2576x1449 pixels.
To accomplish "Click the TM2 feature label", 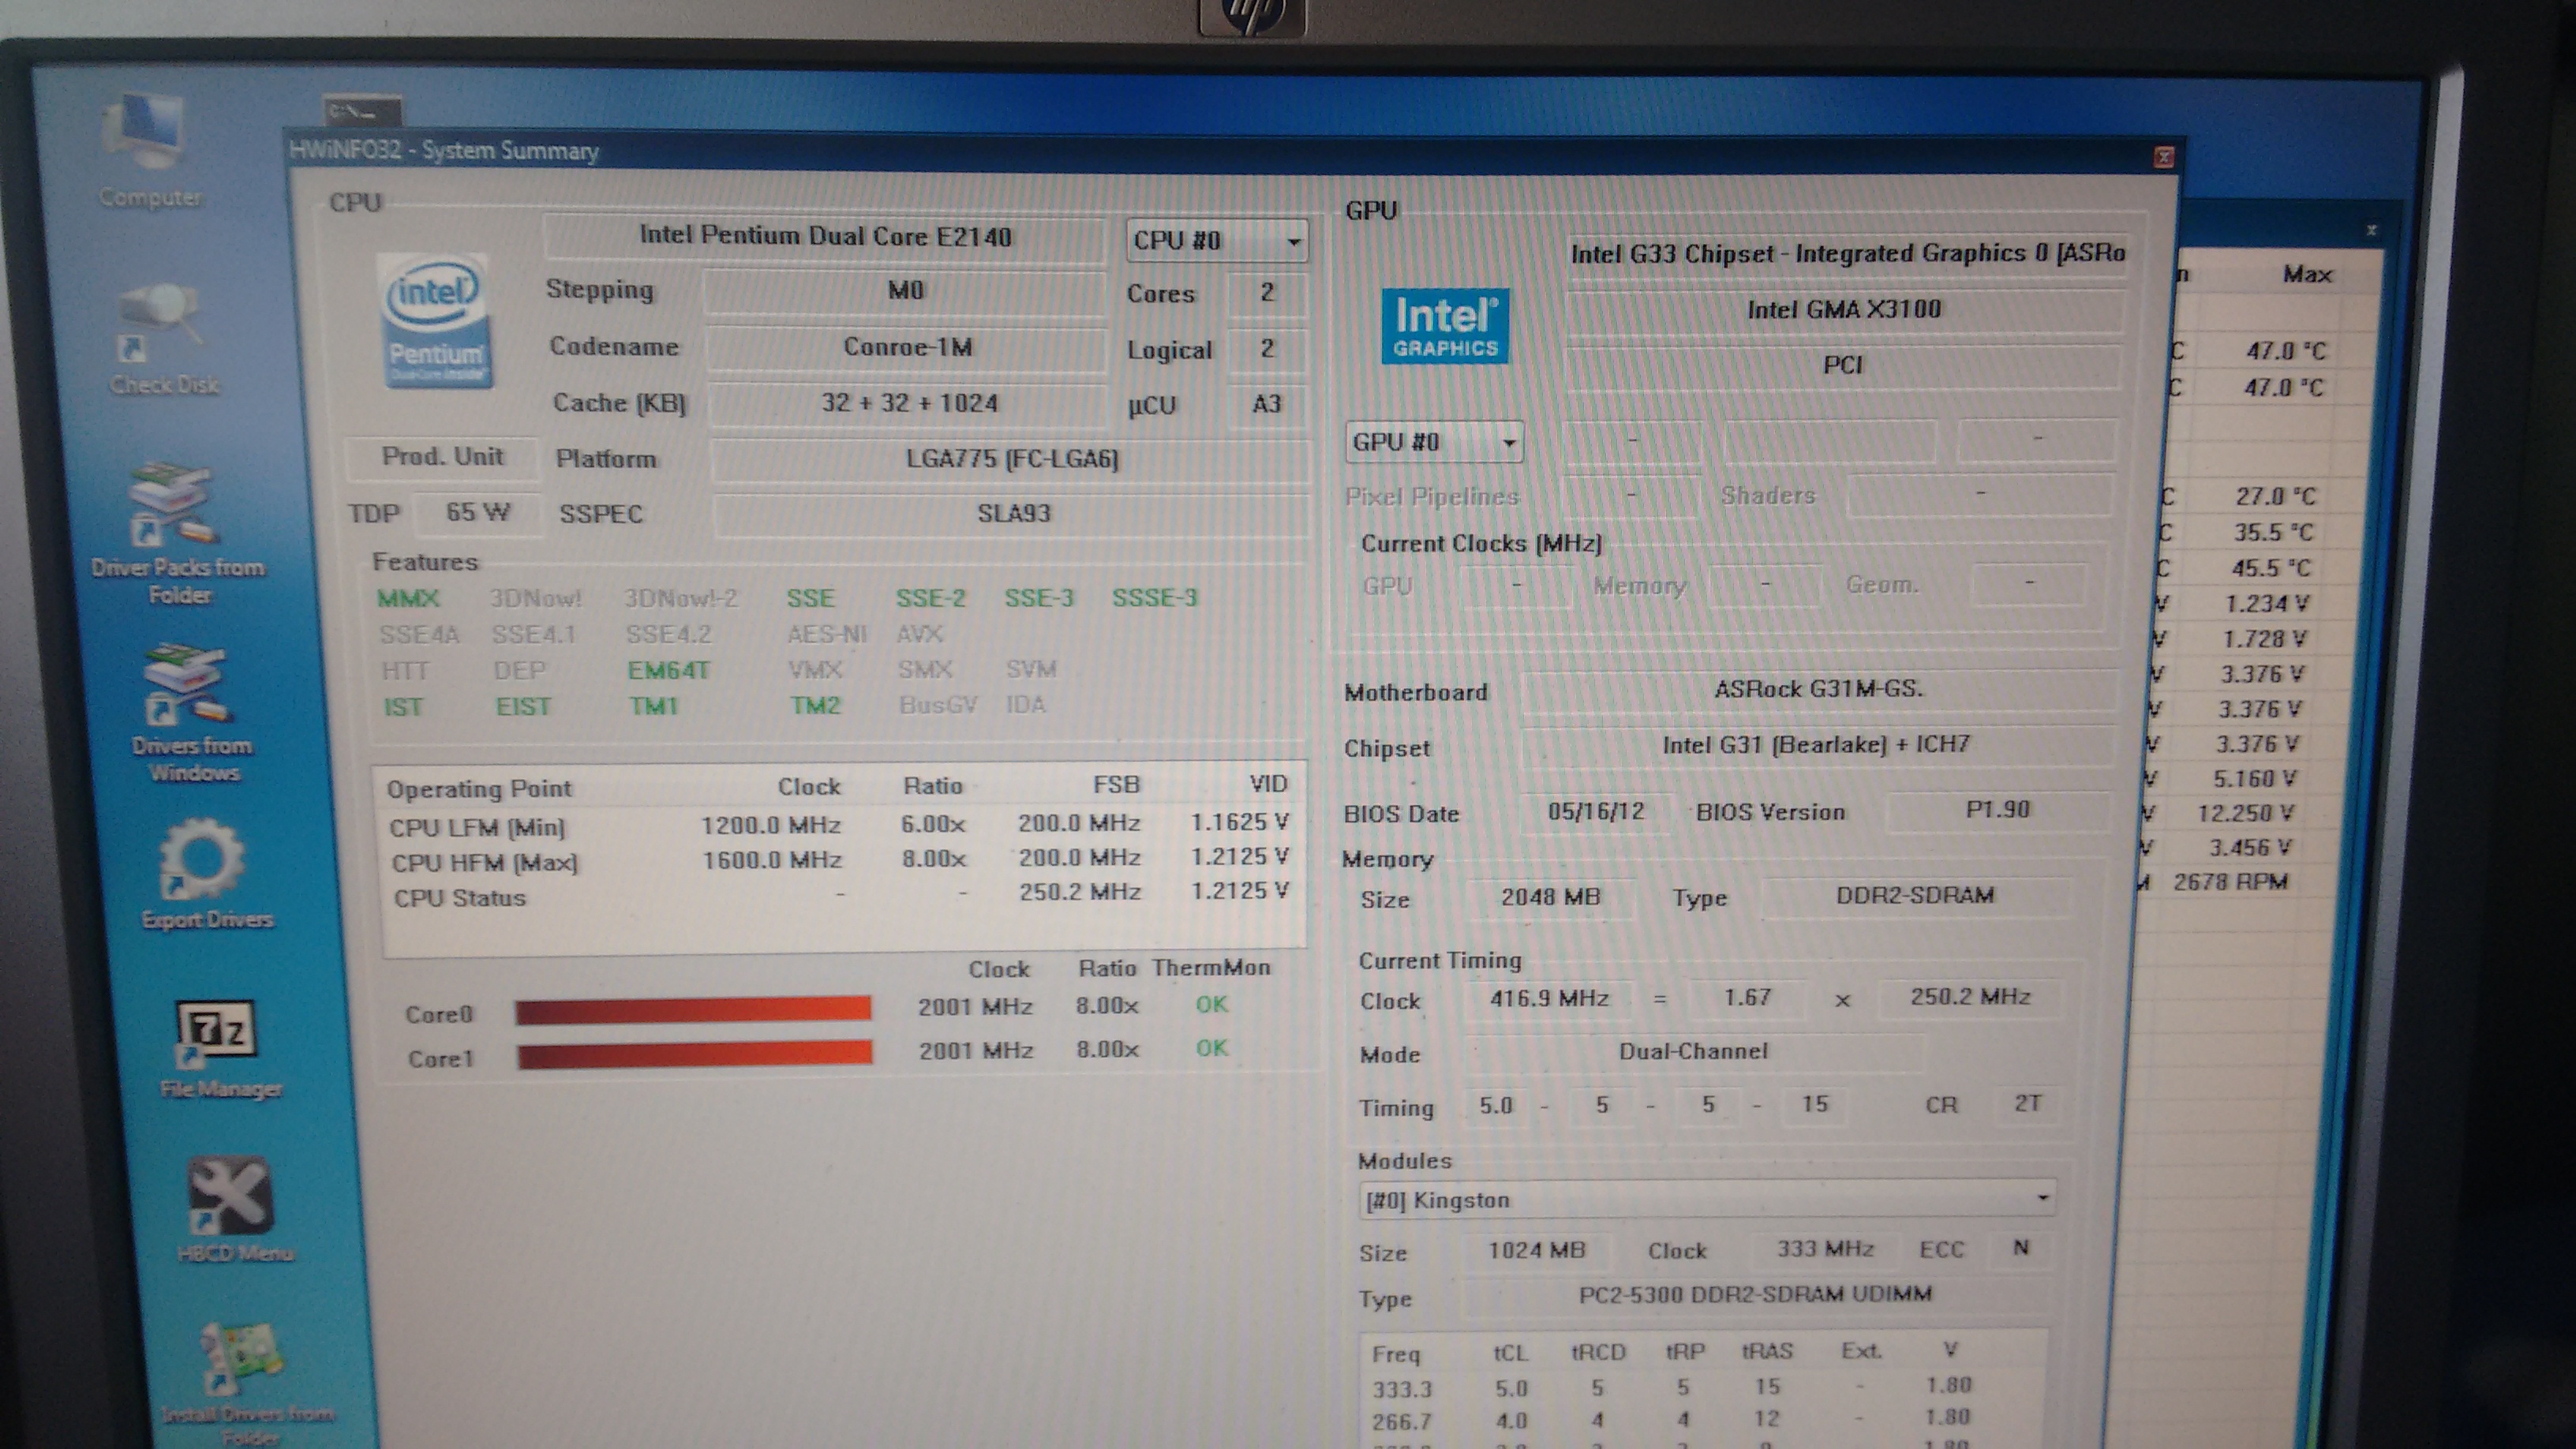I will pyautogui.click(x=815, y=706).
